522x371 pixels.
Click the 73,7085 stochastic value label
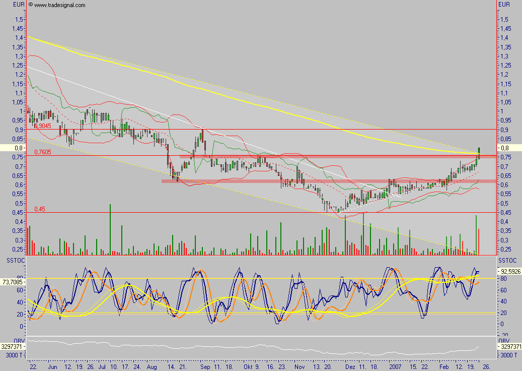13,282
